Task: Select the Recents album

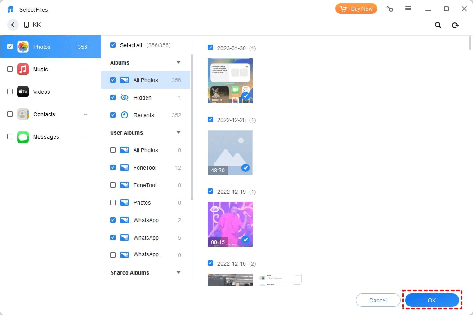Action: (x=143, y=115)
